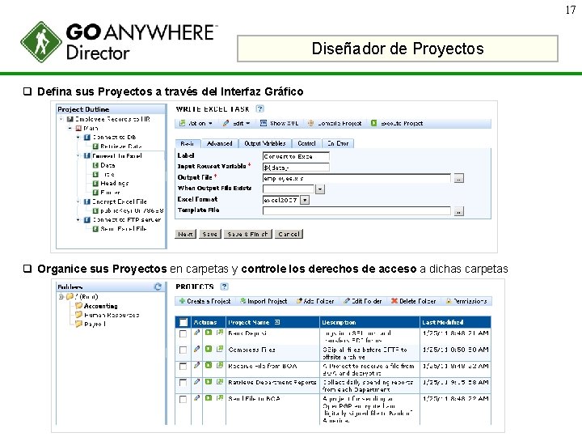This screenshot has height=437, width=582.
Task: Click third action icon for Retrieve Department Reports
Action: (220, 382)
